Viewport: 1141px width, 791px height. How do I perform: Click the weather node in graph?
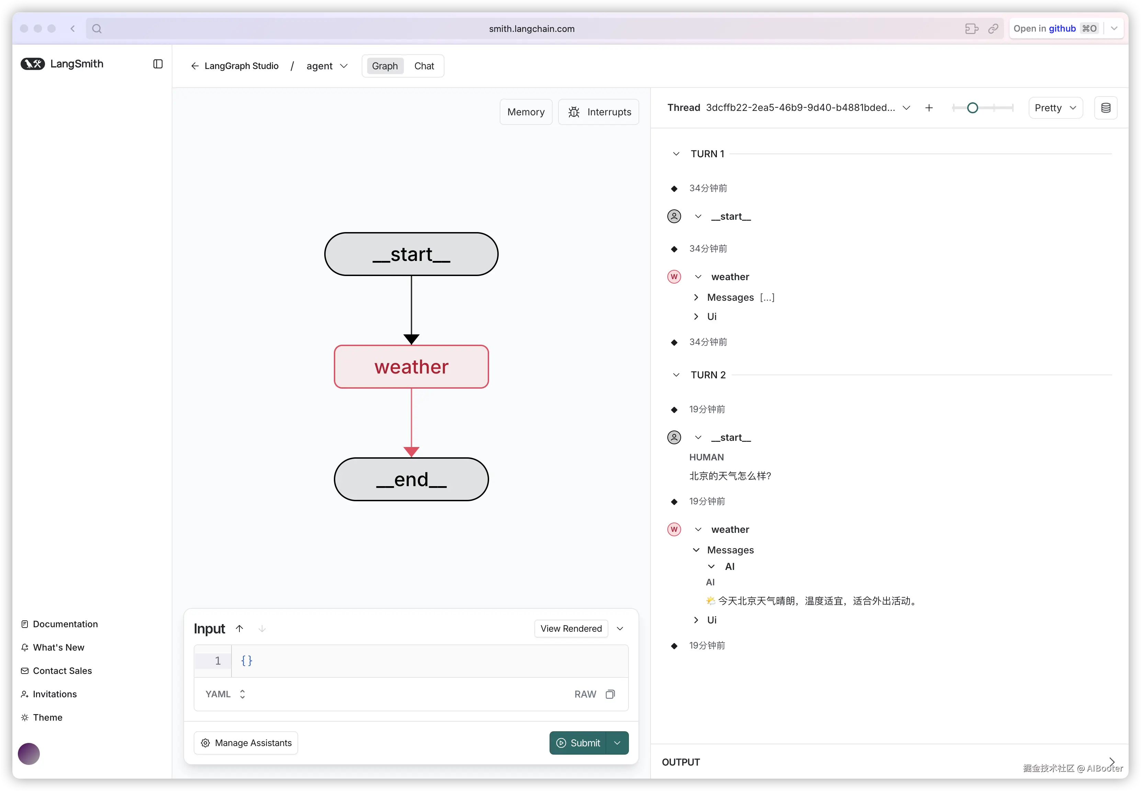pyautogui.click(x=411, y=367)
